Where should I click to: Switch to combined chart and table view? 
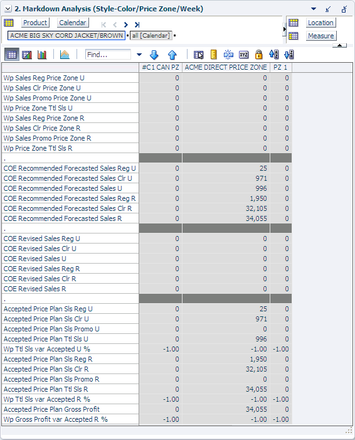[27, 55]
